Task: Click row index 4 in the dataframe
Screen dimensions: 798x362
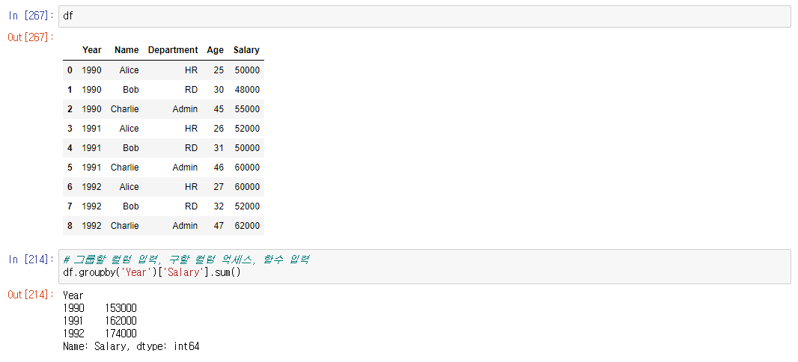Action: [70, 148]
